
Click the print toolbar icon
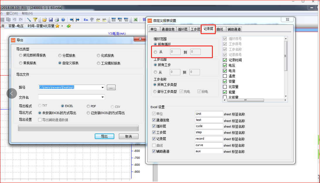pos(57,20)
